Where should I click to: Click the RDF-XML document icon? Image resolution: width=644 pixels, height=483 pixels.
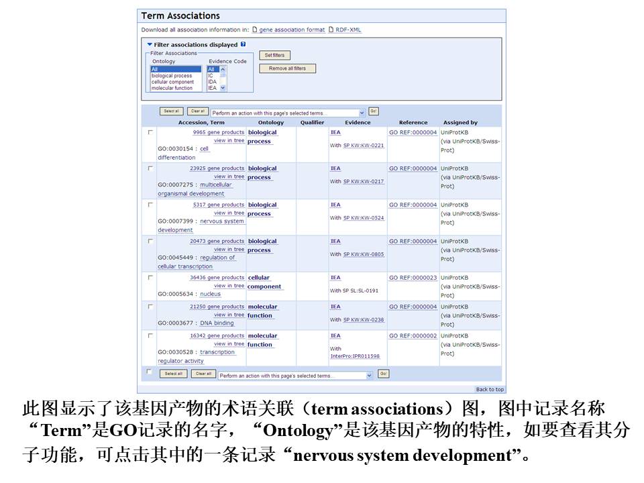coord(330,30)
